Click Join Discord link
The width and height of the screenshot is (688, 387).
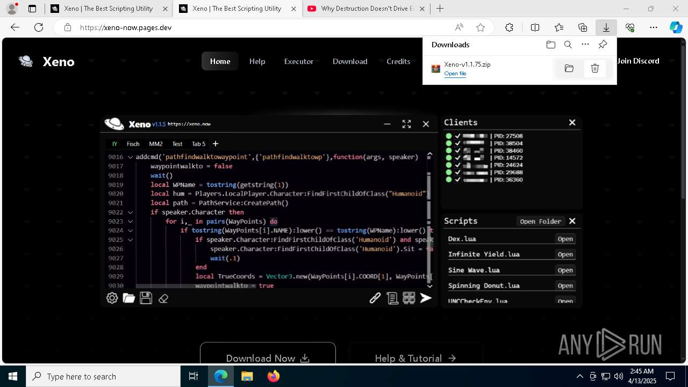pyautogui.click(x=638, y=61)
